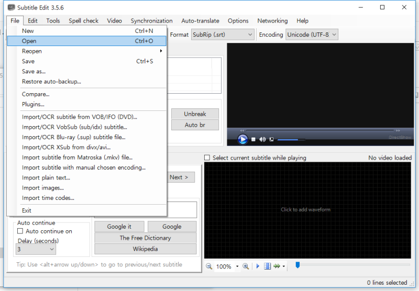Toggle the waveform film-strip center icon
The height and width of the screenshot is (291, 419).
pyautogui.click(x=267, y=266)
